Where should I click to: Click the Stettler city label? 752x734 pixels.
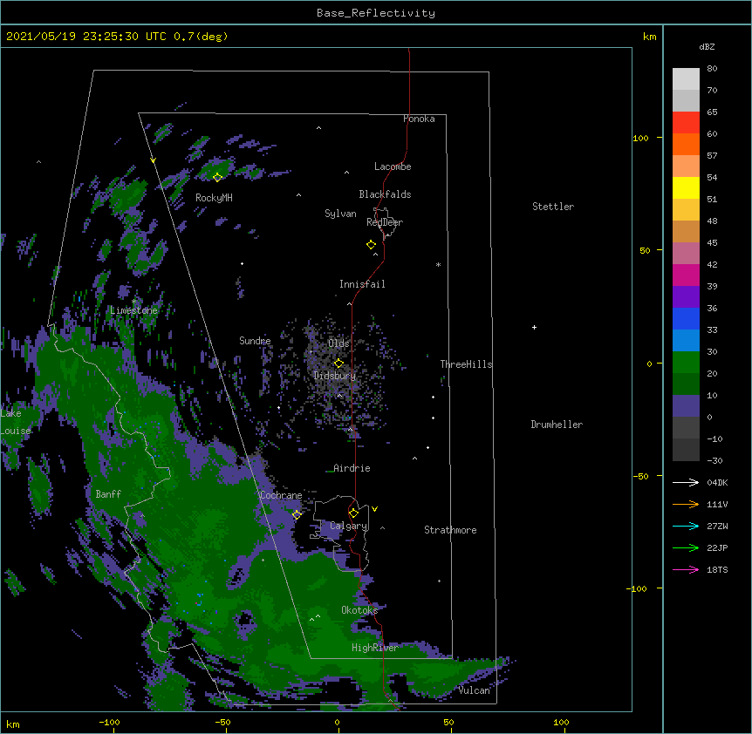point(553,207)
